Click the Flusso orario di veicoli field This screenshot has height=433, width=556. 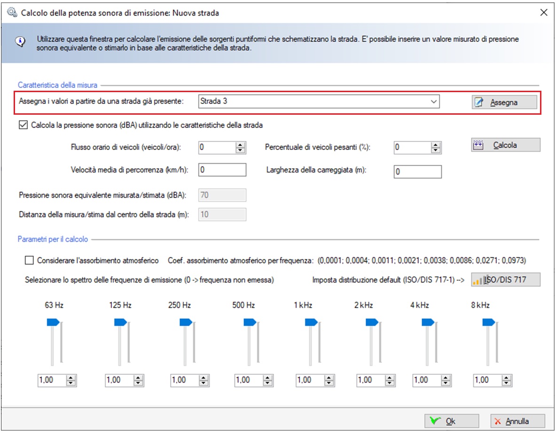(217, 147)
